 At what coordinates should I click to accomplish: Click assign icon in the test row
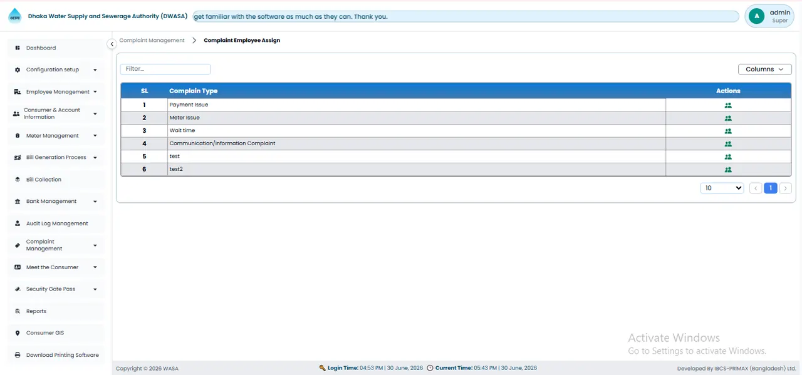click(728, 157)
